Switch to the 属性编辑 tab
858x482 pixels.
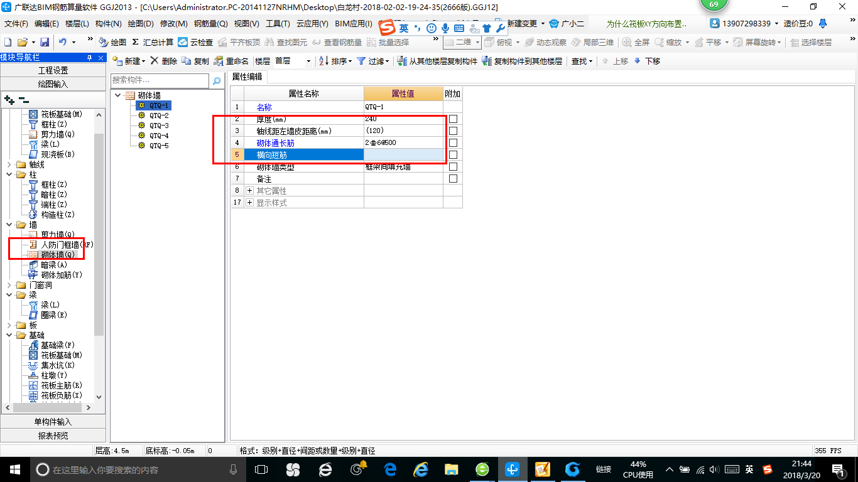click(247, 77)
